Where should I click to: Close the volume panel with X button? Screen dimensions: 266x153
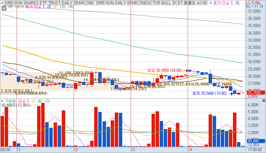[x=264, y=100]
